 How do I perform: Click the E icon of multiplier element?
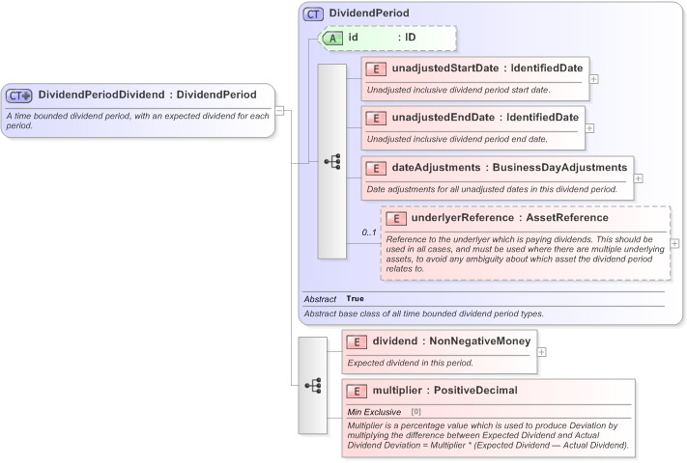[357, 391]
